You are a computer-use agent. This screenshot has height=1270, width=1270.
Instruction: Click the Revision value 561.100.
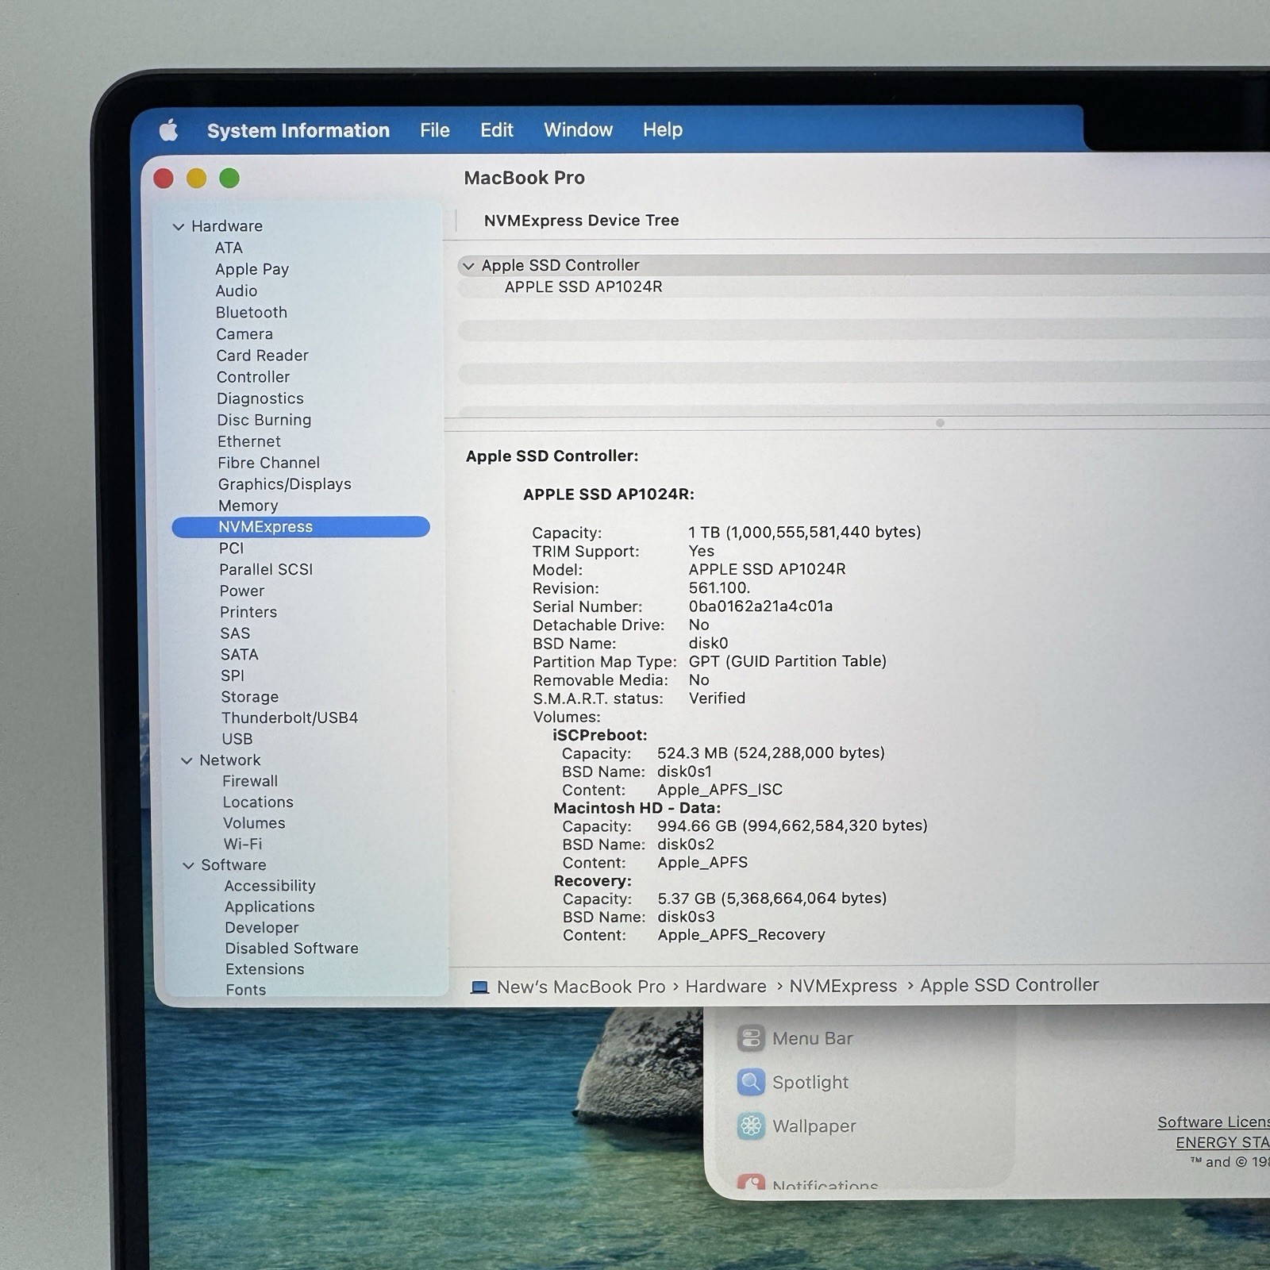coord(719,588)
